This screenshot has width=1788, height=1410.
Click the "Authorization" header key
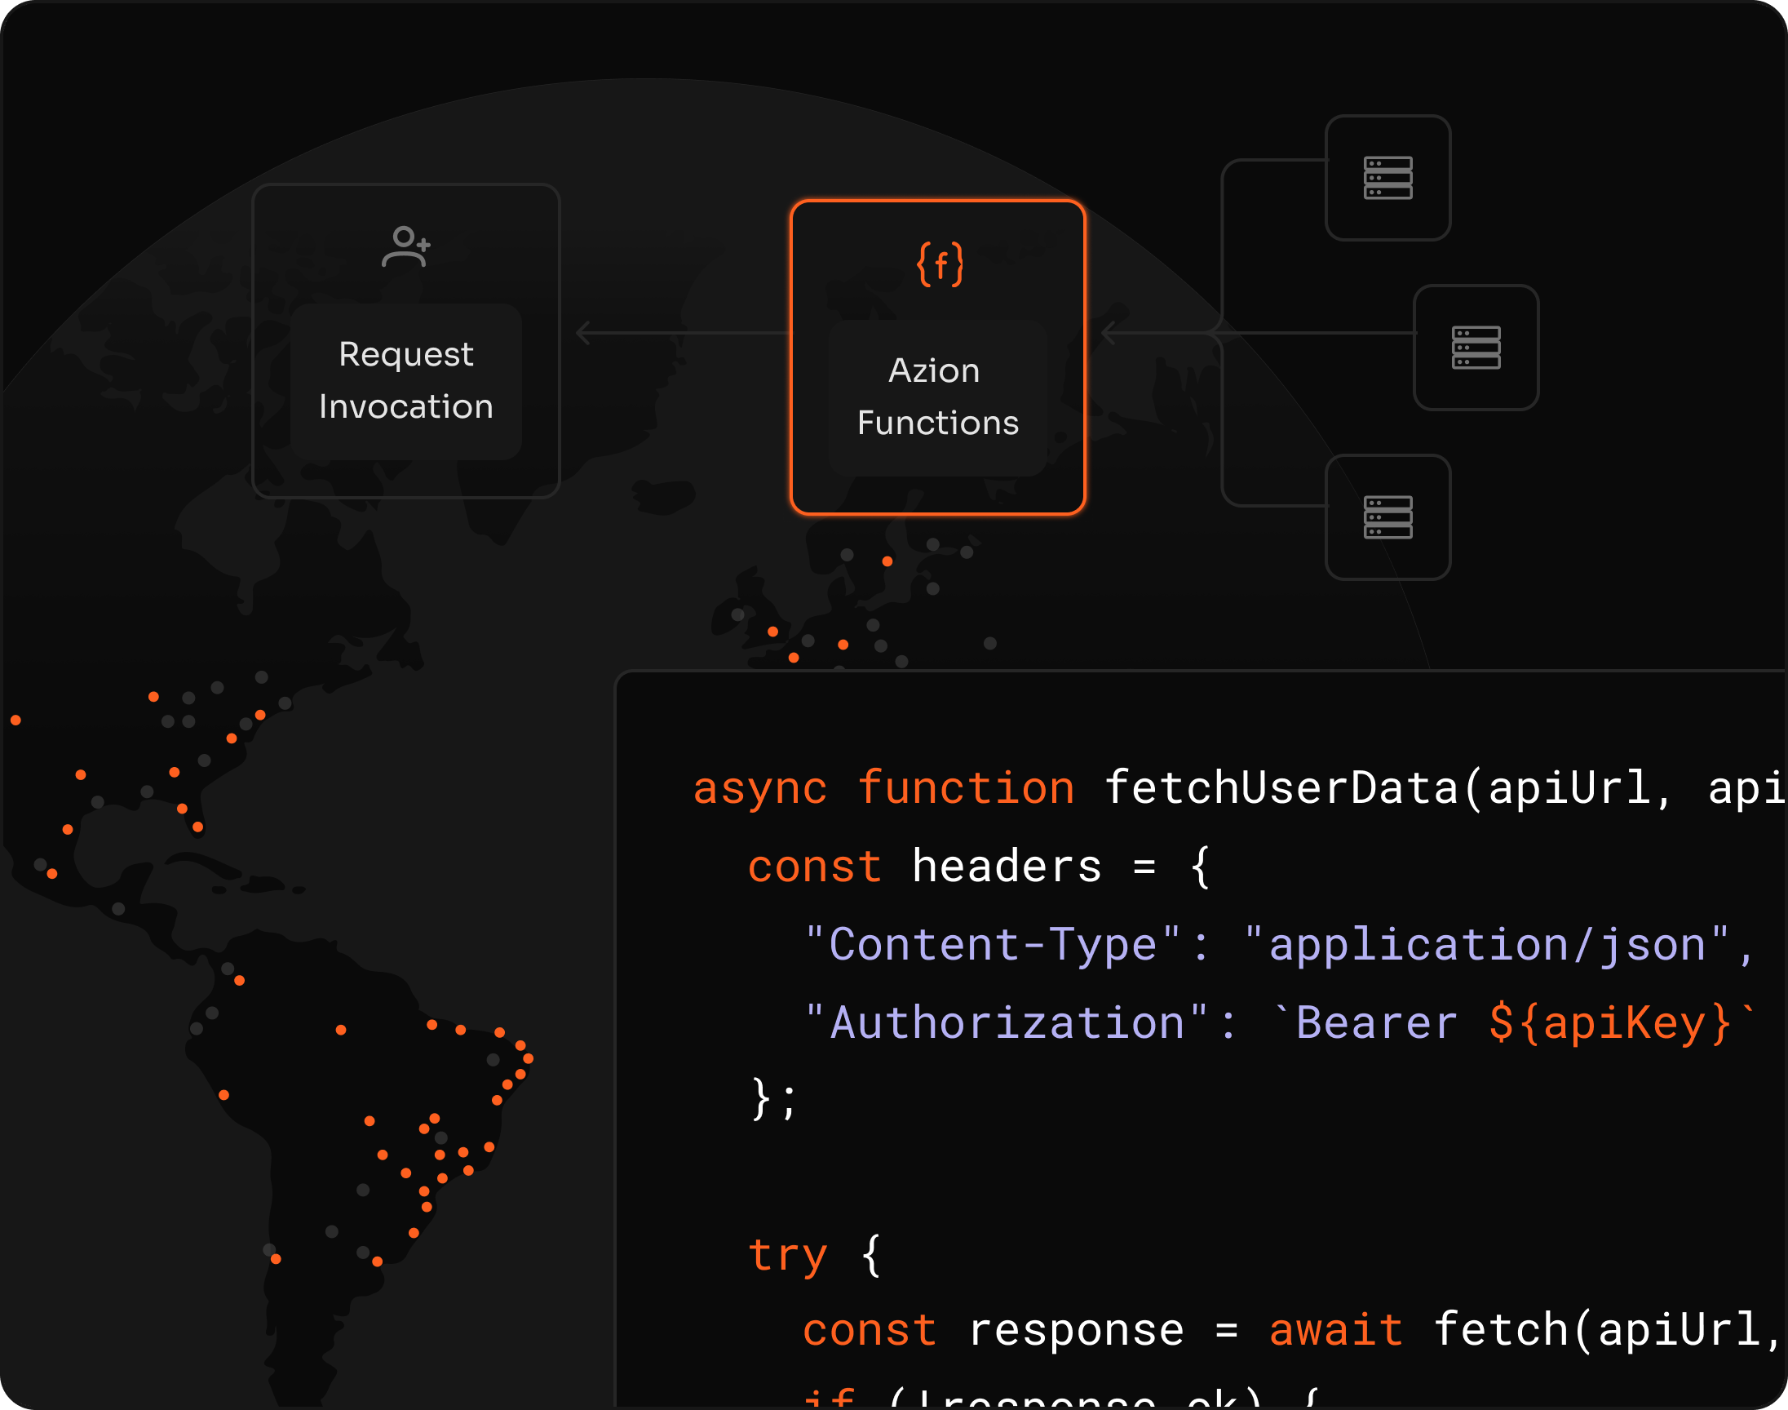1007,1022
